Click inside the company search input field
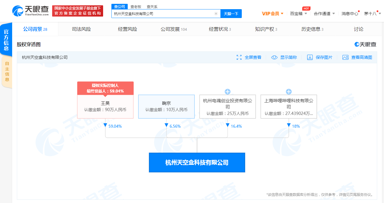 (x=163, y=14)
